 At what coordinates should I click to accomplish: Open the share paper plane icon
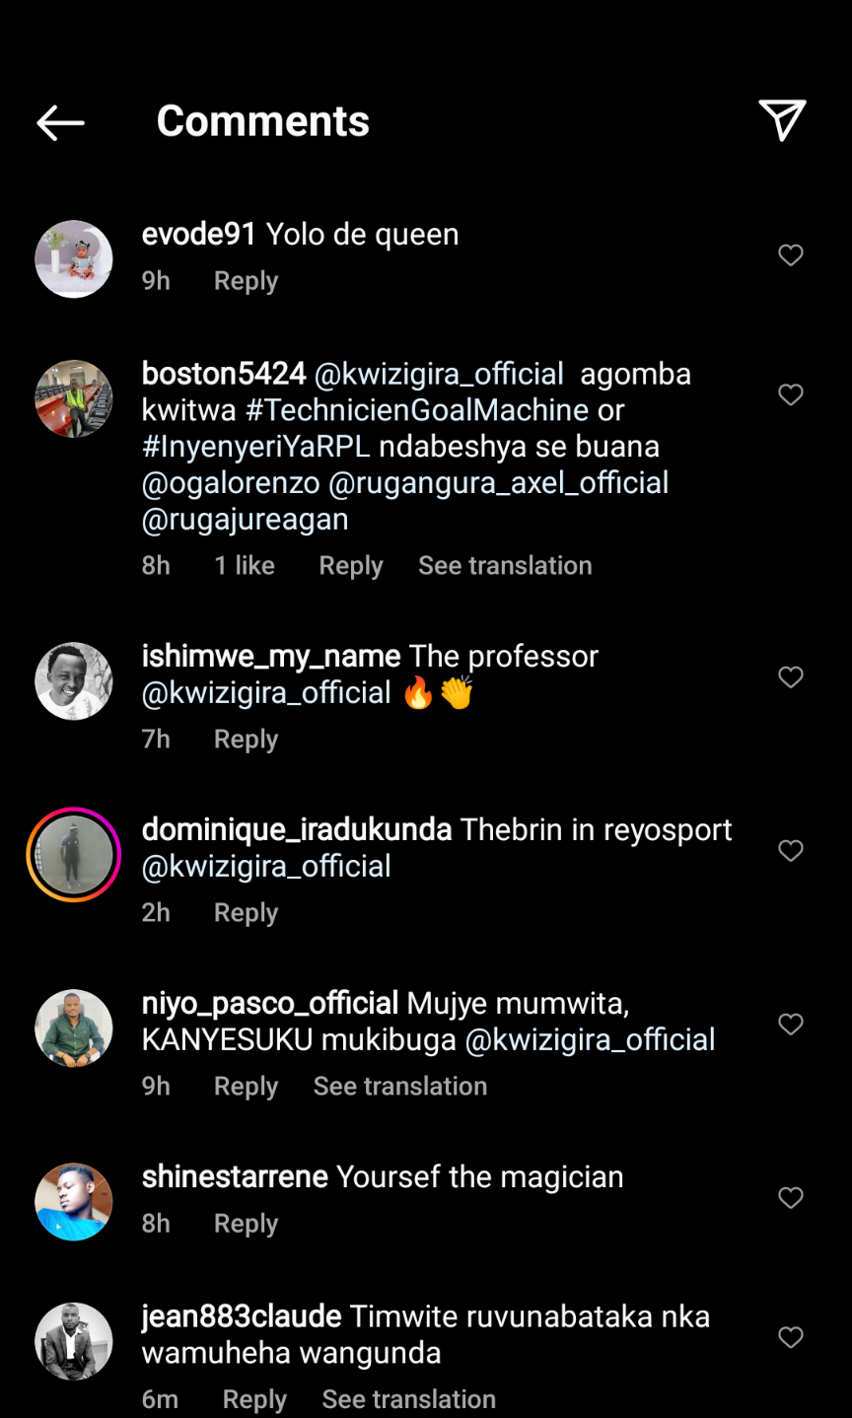pos(782,120)
